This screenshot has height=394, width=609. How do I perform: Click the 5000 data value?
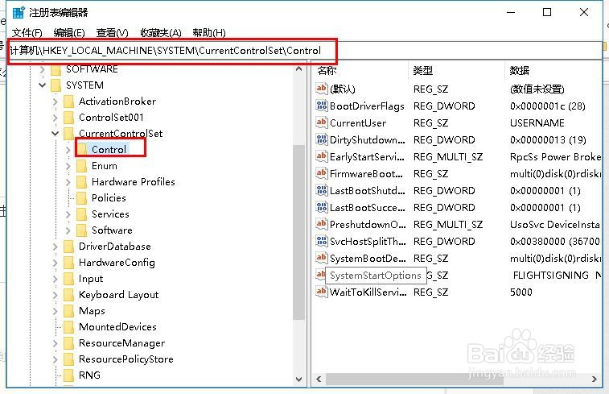[521, 292]
